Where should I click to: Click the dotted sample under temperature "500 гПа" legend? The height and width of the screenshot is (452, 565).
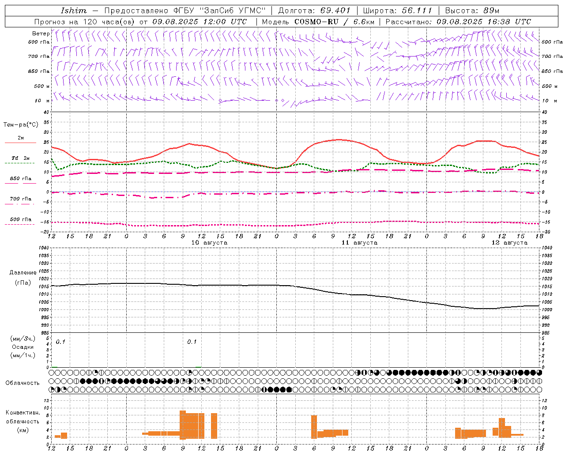click(x=19, y=224)
